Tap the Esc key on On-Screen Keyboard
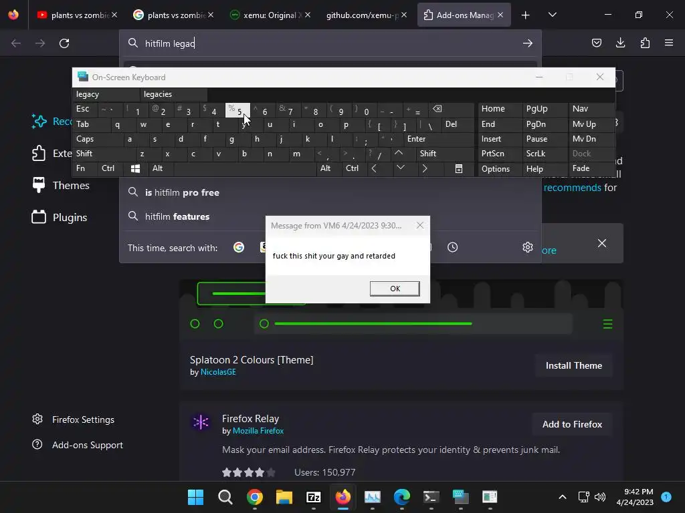Viewport: 685px width, 513px height. coord(85,109)
